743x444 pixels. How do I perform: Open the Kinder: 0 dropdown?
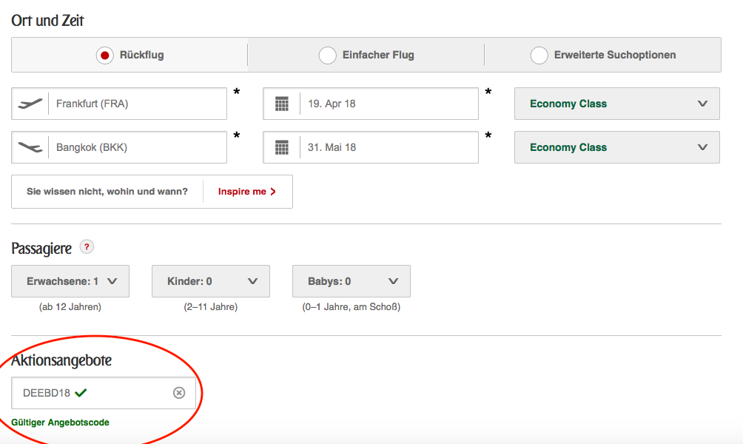point(211,281)
